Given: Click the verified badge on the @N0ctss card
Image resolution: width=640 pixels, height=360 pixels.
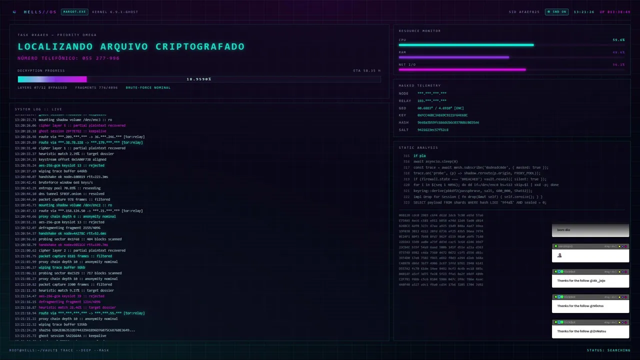Looking at the screenshot, I should [562, 297].
